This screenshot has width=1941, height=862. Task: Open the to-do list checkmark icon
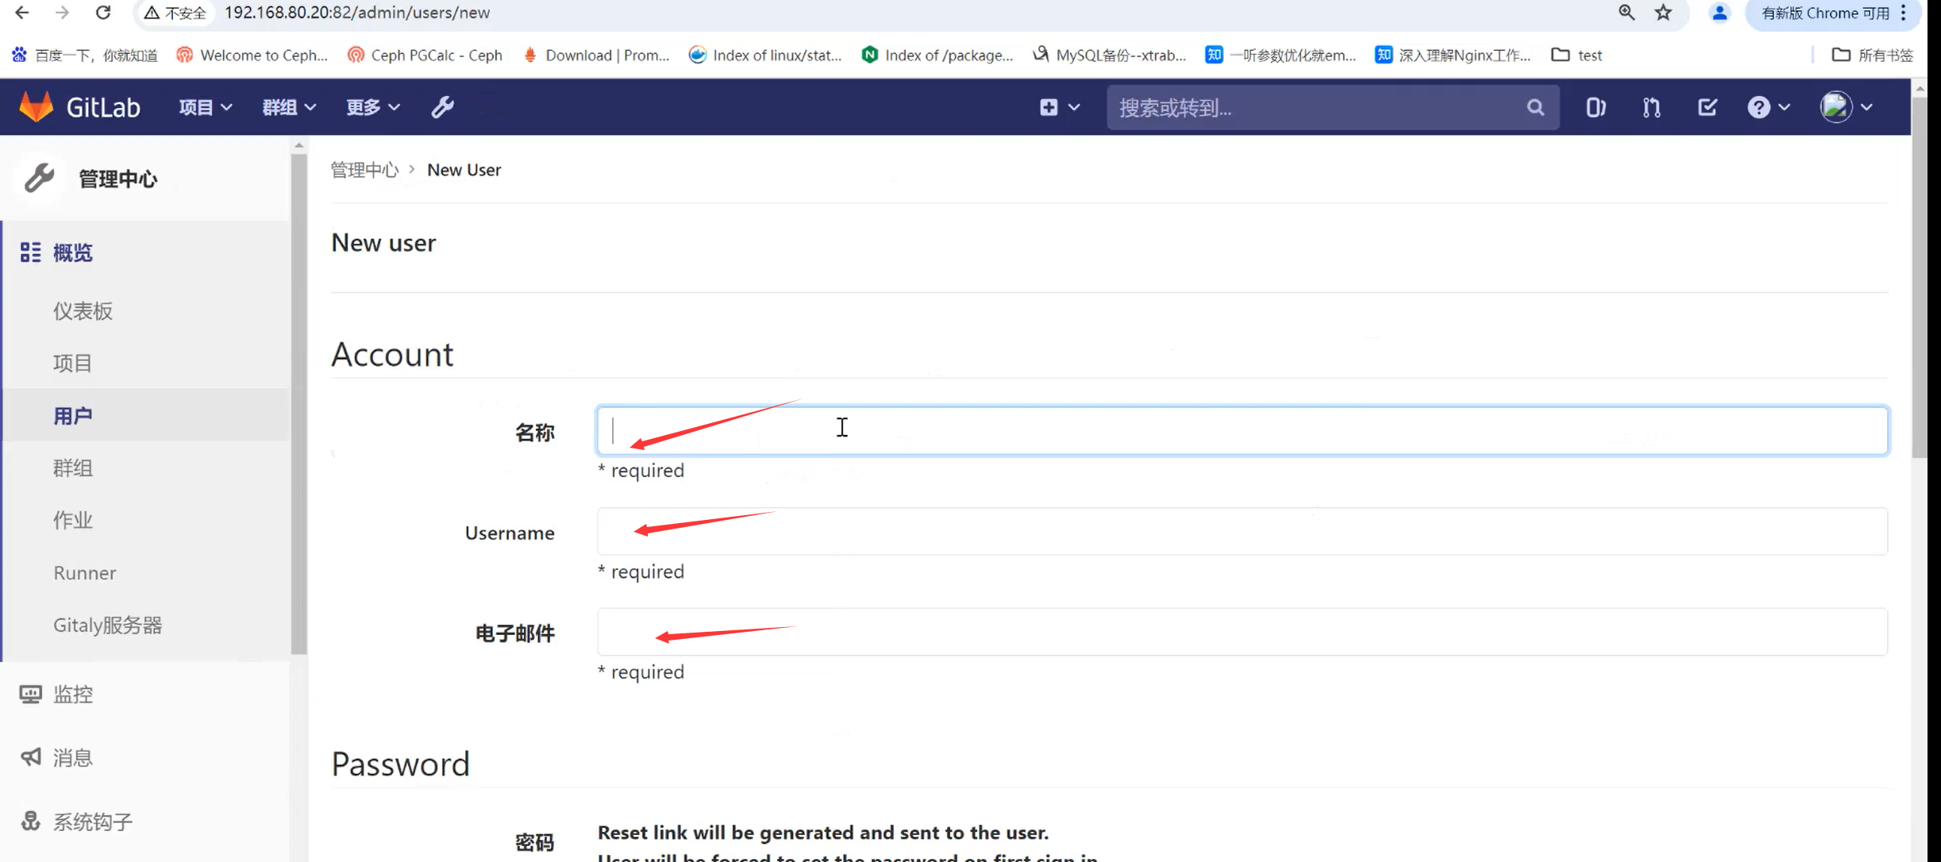tap(1707, 107)
